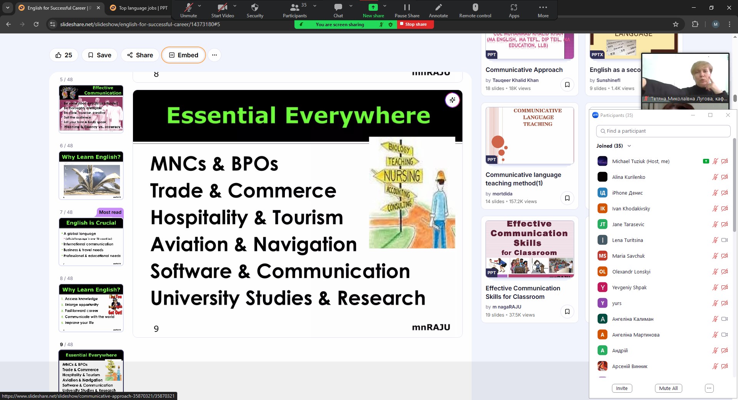Close the English for Successful Career tab

click(x=98, y=8)
